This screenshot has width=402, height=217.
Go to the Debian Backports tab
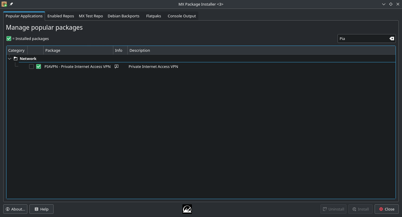point(124,16)
